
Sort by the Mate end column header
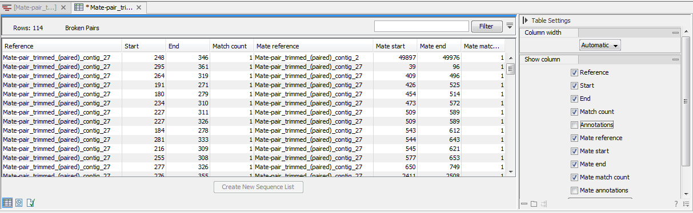[x=439, y=46]
